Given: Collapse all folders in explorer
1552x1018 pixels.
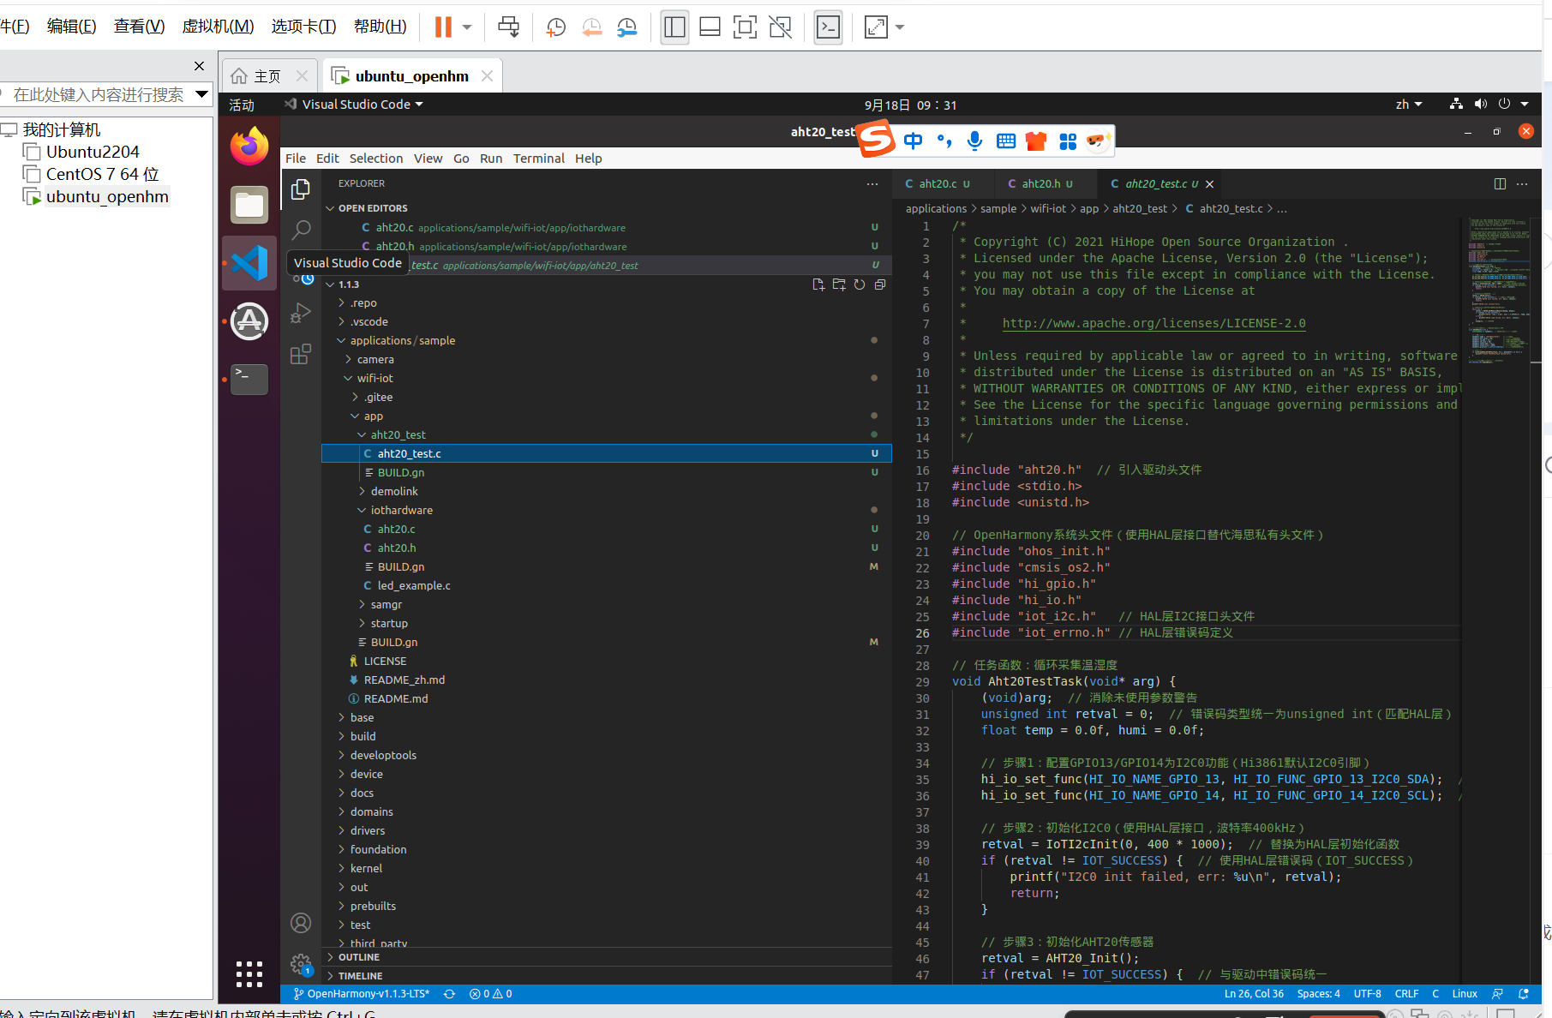Looking at the screenshot, I should tap(880, 284).
